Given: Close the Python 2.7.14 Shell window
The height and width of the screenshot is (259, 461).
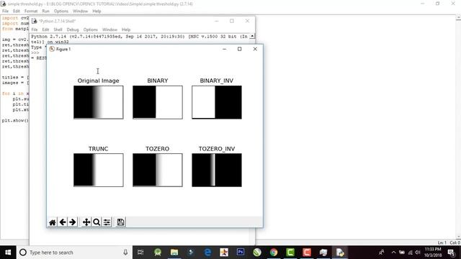Looking at the screenshot, I should [247, 21].
